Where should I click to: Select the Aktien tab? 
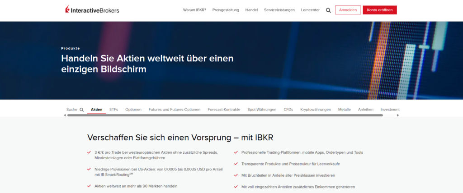(x=97, y=110)
